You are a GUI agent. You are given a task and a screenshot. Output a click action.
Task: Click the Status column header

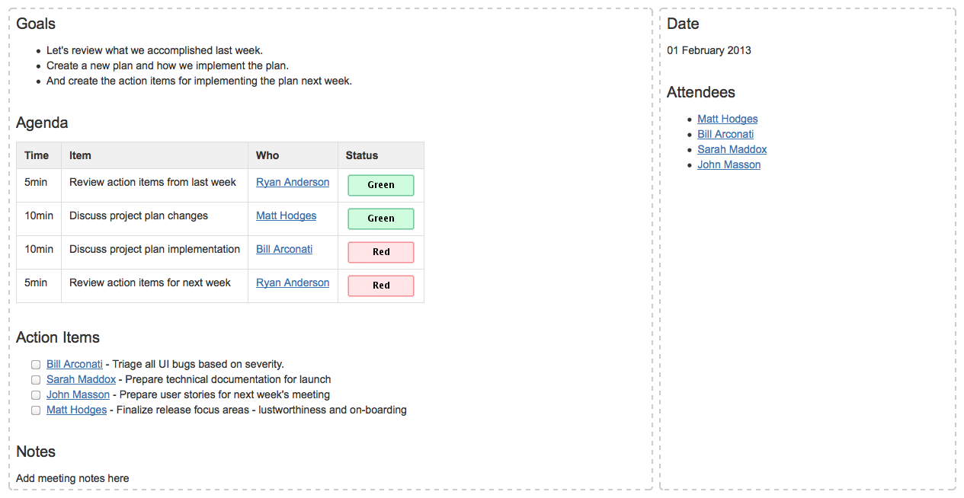pyautogui.click(x=362, y=155)
